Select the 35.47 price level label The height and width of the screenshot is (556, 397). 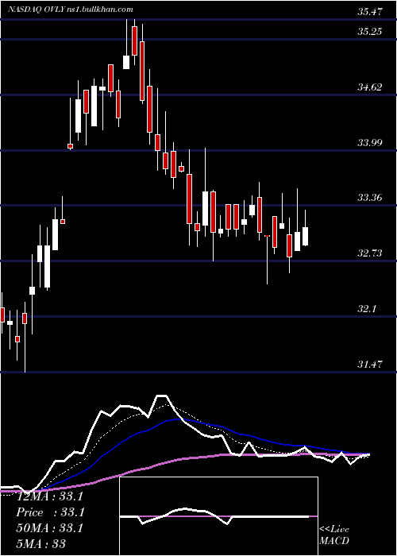point(370,12)
